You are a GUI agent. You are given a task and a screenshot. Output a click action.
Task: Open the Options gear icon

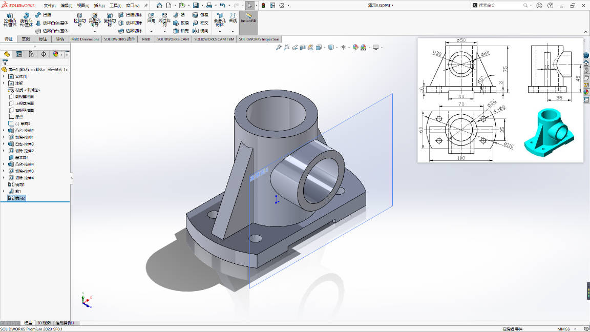coord(282,5)
